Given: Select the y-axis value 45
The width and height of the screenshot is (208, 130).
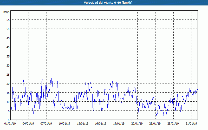Looking at the screenshot, I should 8,38.
